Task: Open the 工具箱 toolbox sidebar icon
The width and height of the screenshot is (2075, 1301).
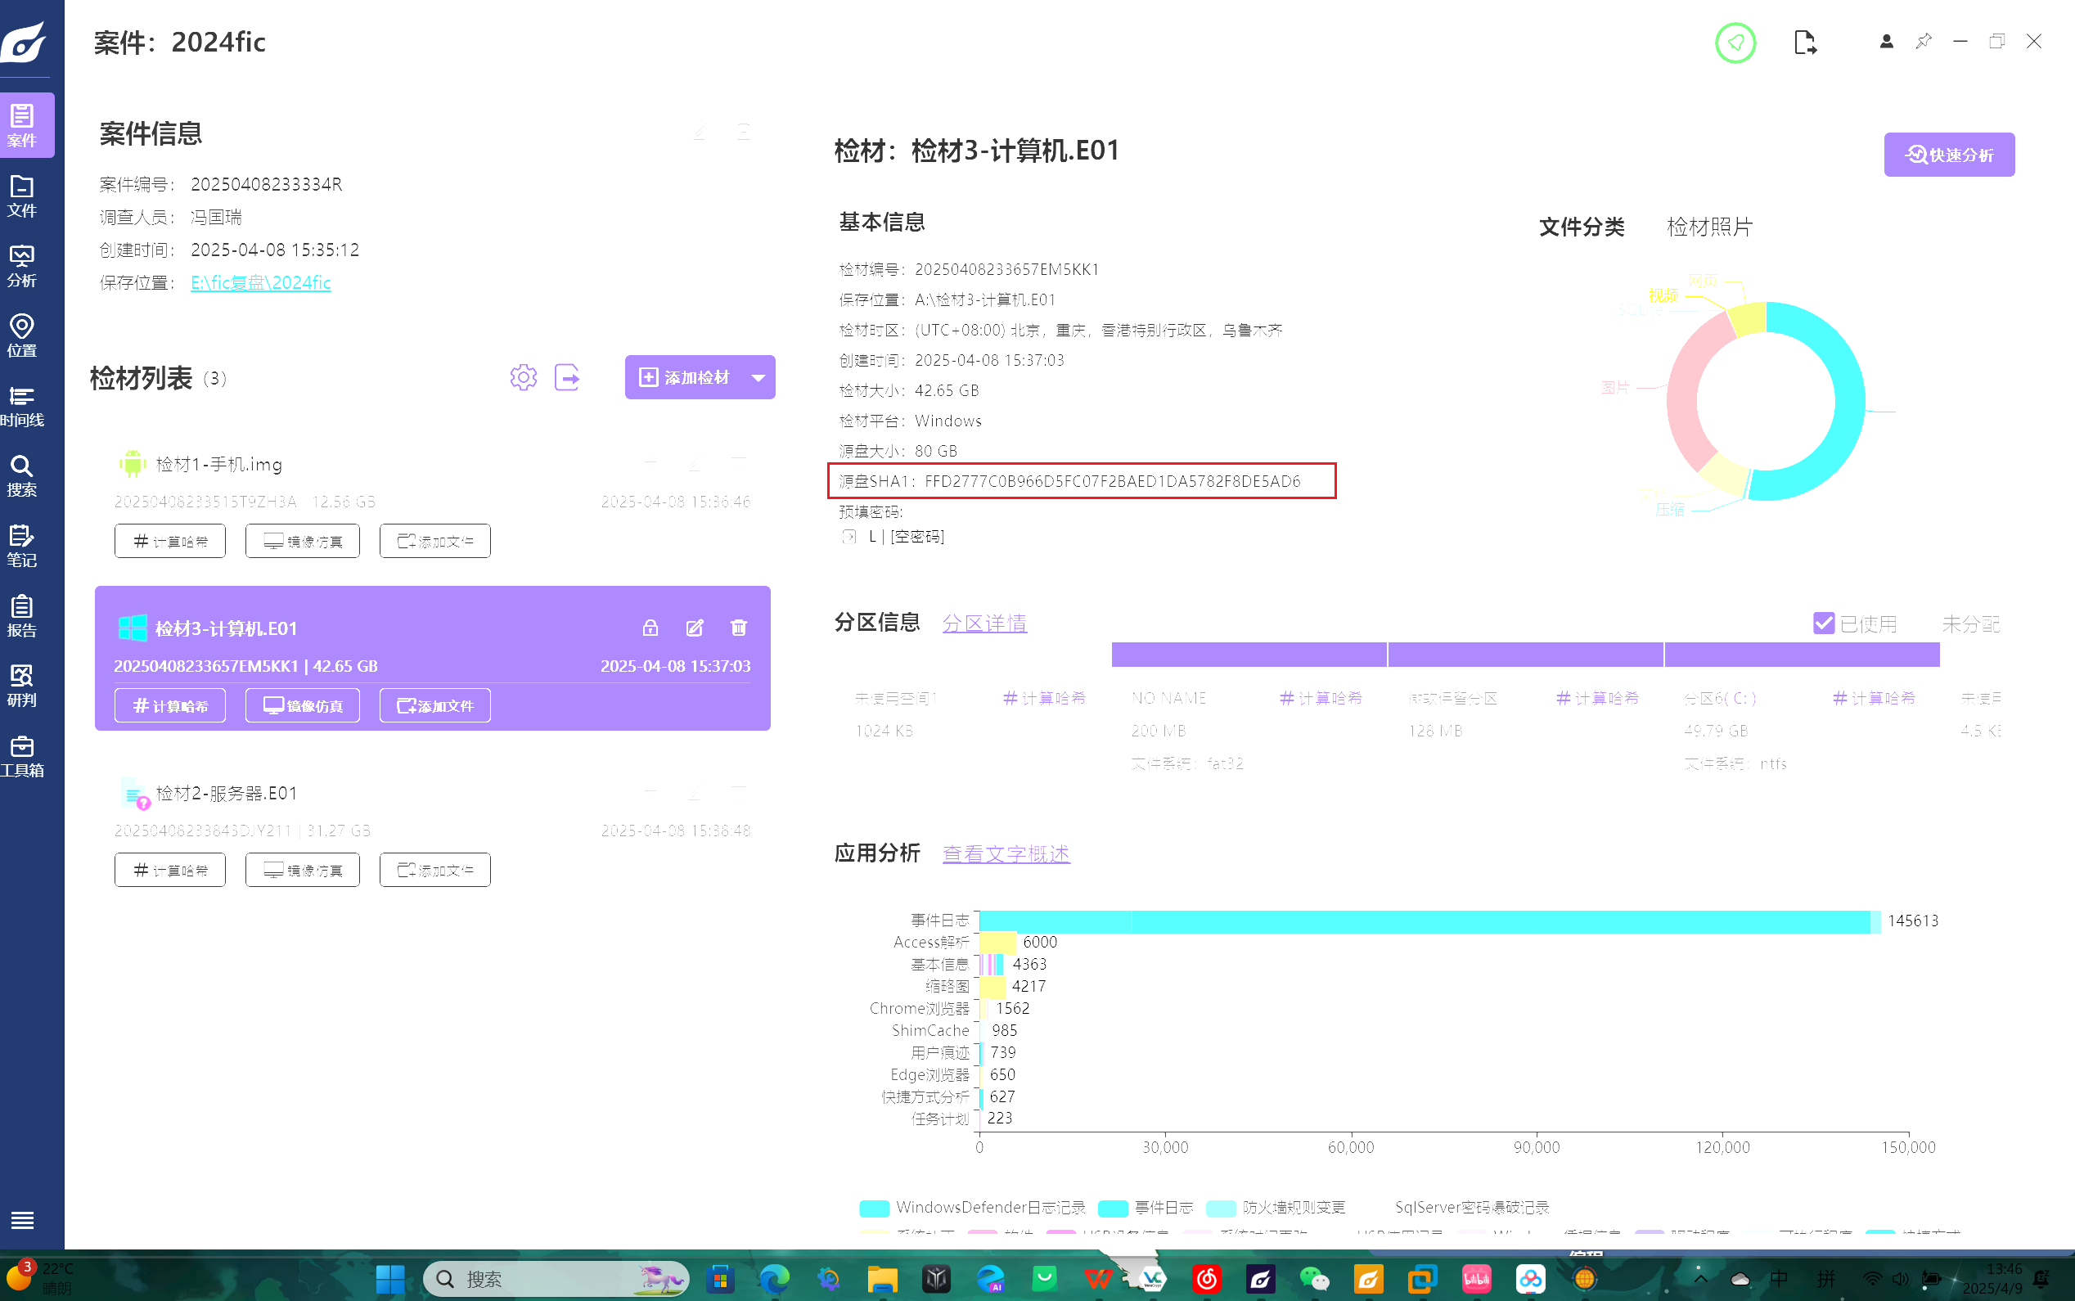Action: tap(21, 755)
